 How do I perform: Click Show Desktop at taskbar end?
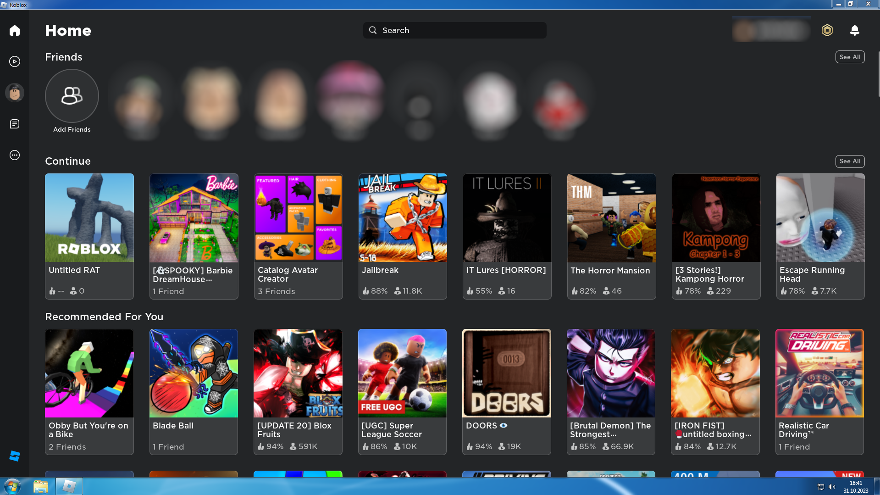tap(876, 486)
